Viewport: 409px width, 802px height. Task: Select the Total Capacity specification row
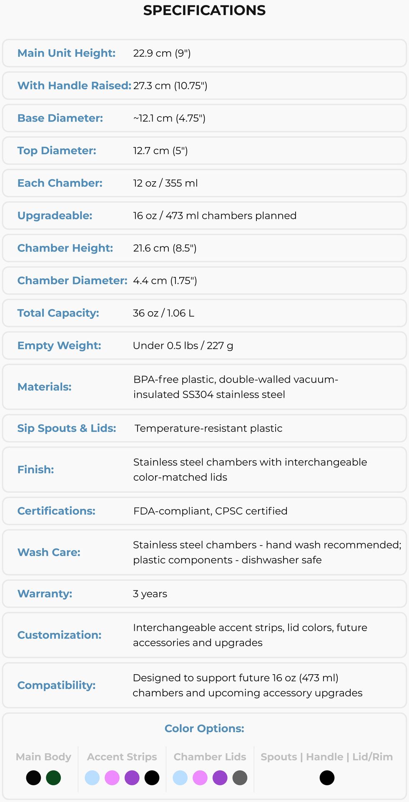click(204, 313)
